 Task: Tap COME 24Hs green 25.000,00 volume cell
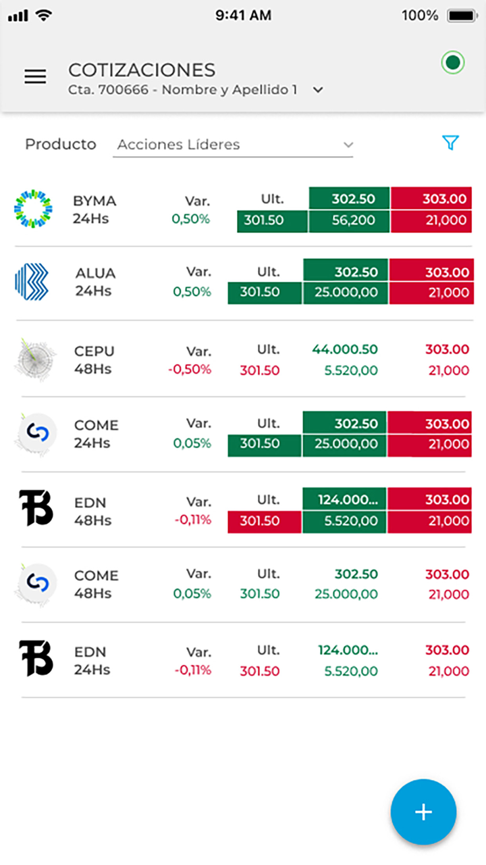click(x=344, y=445)
